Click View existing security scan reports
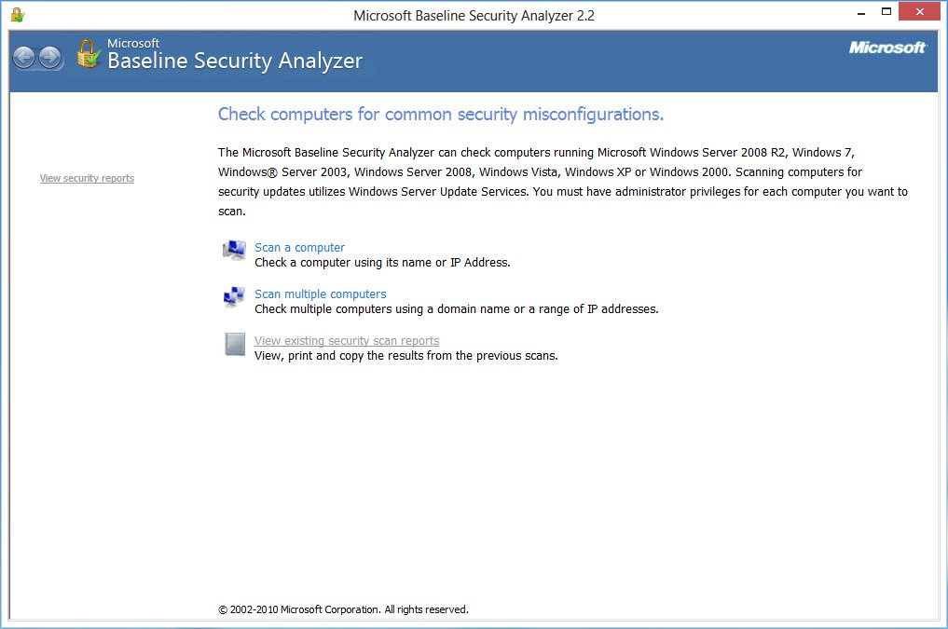 pos(346,340)
